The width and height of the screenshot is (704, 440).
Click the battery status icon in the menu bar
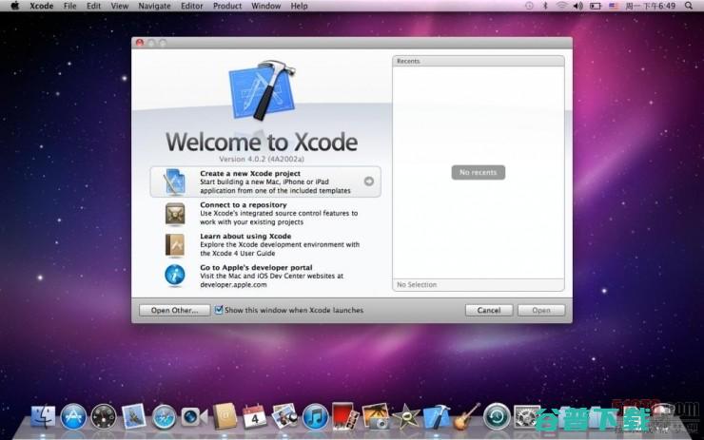click(x=596, y=6)
